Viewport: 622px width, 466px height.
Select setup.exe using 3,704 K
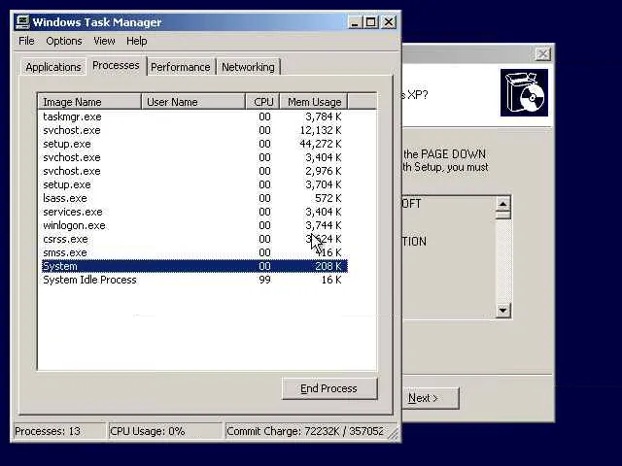[x=194, y=184]
